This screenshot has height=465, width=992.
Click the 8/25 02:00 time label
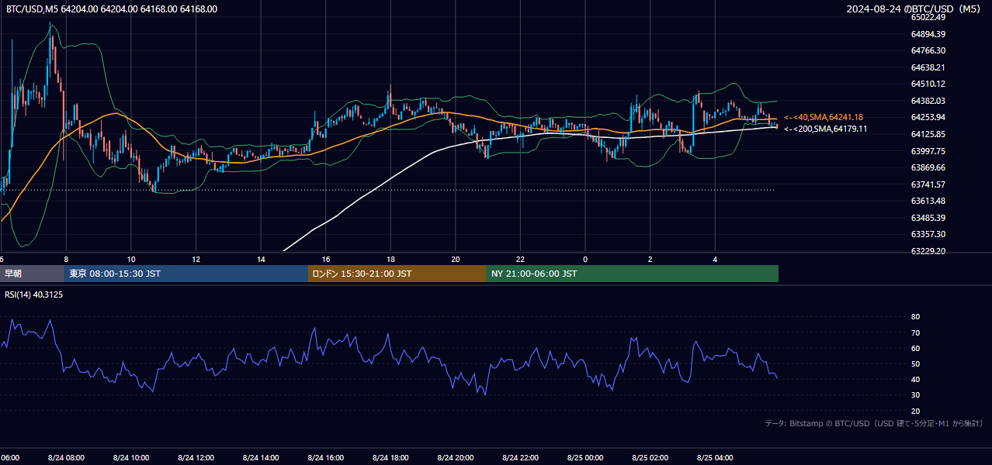click(650, 457)
